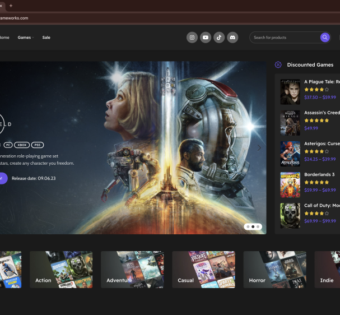Expand the Games menu dropdown
This screenshot has width=340, height=315.
[x=26, y=38]
